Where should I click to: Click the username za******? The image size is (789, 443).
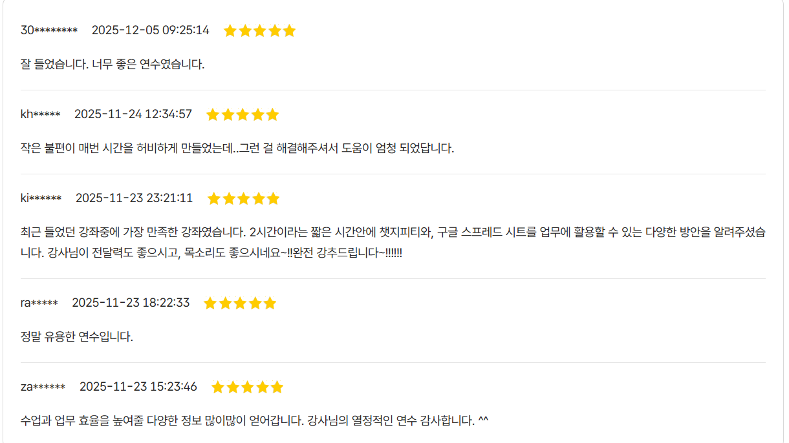tap(43, 387)
